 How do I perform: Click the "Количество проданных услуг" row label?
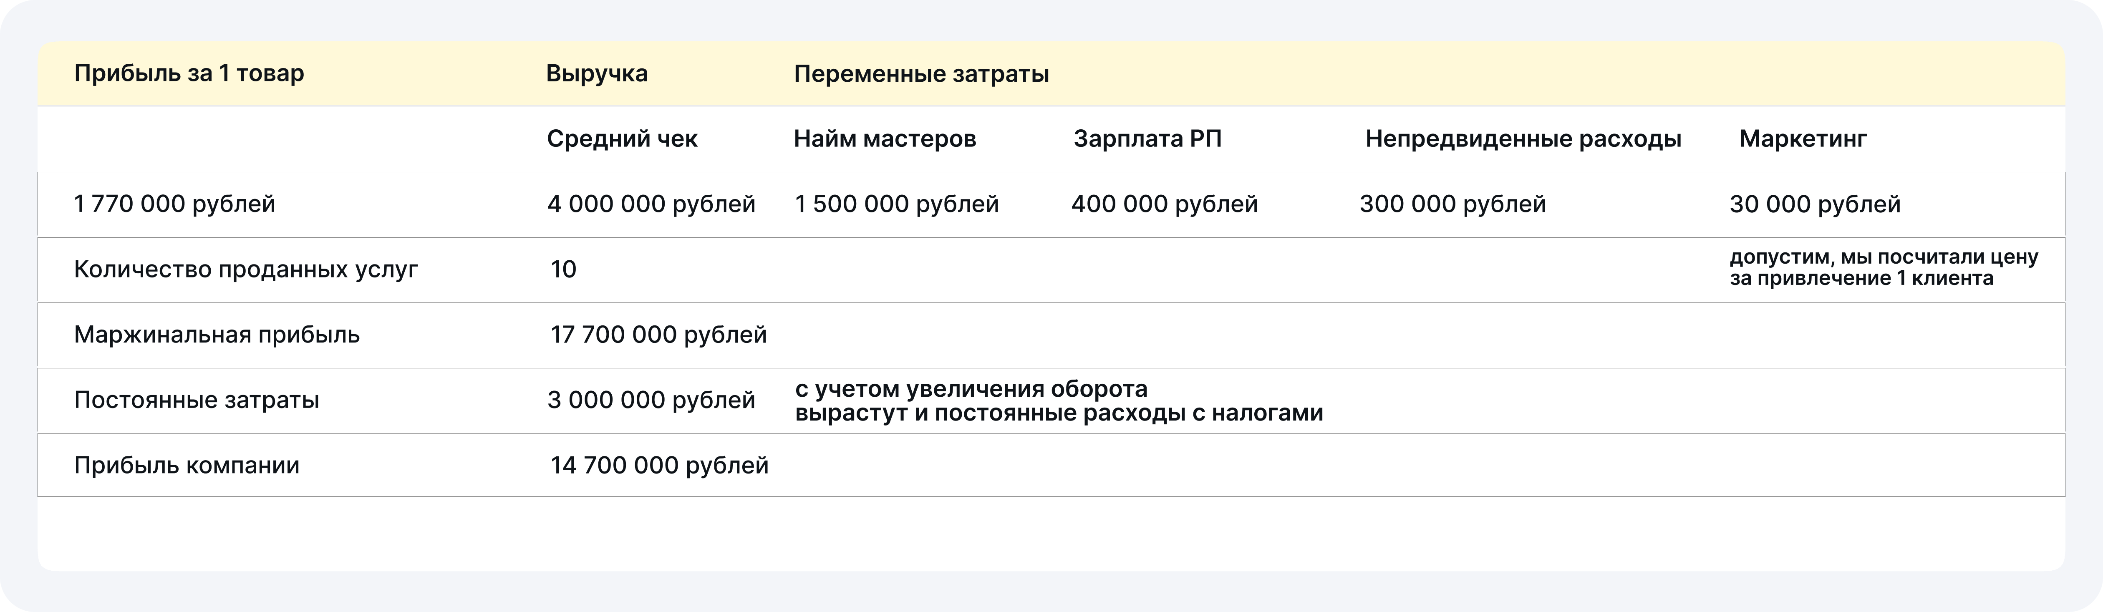(246, 269)
